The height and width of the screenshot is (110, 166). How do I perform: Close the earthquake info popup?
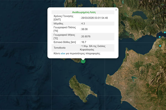[116, 10]
